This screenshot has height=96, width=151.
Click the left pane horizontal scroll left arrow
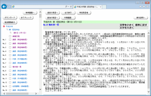tap(4, 93)
